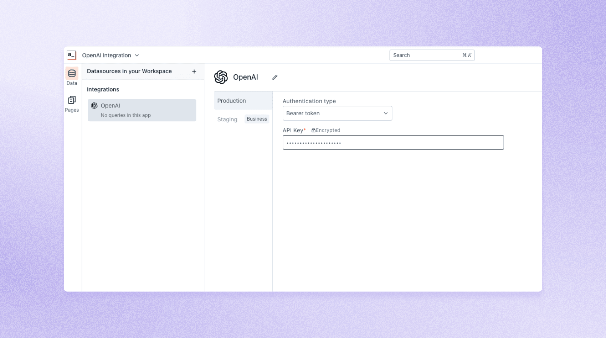Click the Business plan badge next to Staging
The height and width of the screenshot is (338, 606).
click(257, 118)
